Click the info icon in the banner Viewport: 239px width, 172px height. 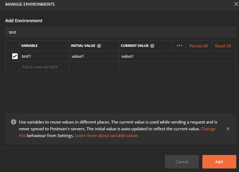click(x=13, y=122)
